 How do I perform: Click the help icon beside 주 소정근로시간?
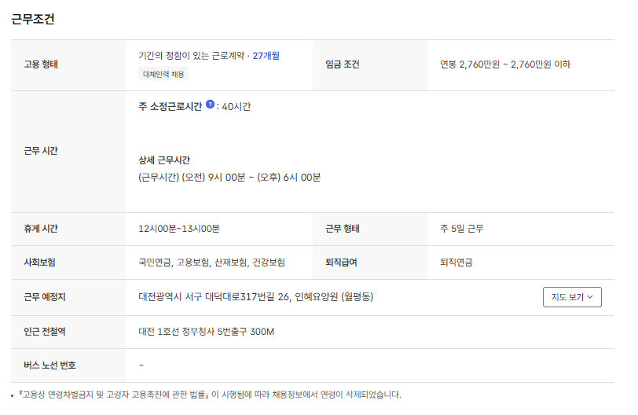pos(210,105)
